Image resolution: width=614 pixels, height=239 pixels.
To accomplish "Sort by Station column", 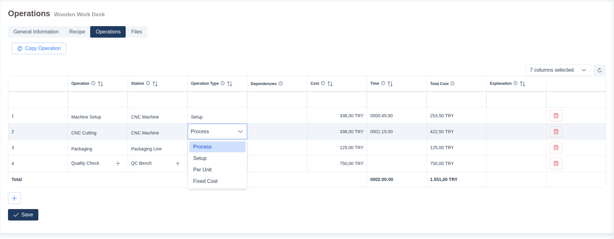I will click(155, 84).
